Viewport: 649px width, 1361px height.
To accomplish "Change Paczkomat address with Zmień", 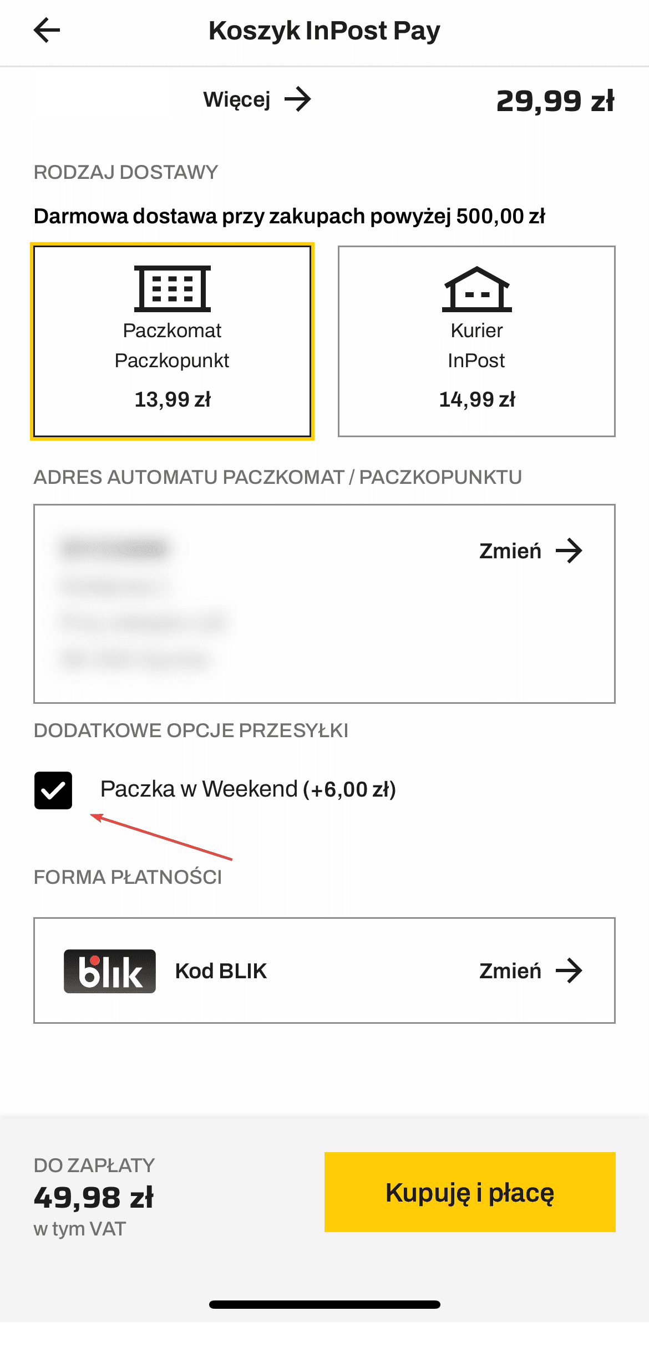I will (x=510, y=551).
